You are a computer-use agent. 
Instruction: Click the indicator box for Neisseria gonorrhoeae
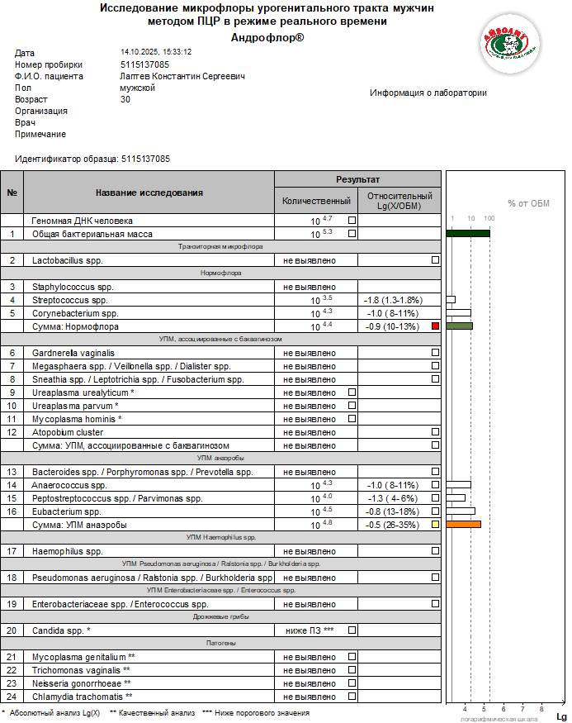pos(352,683)
